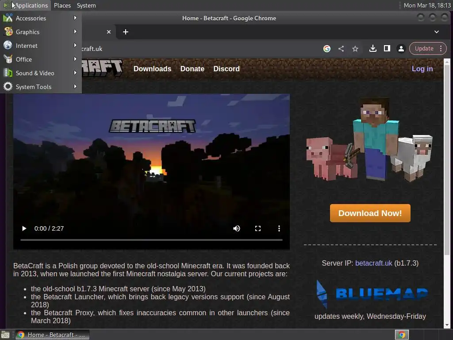Expand Graphics submenu arrow

click(x=75, y=31)
